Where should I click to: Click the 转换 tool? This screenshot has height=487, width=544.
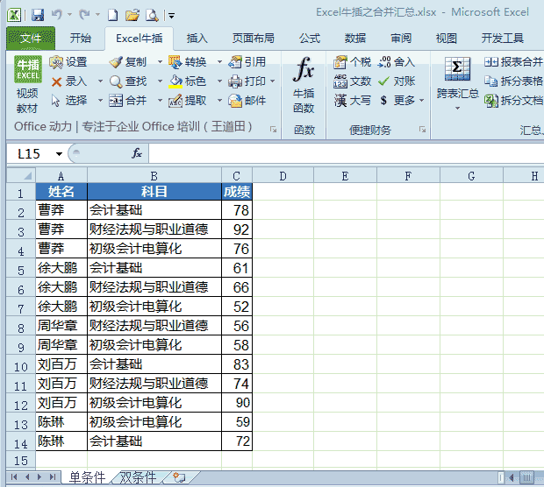[x=188, y=62]
